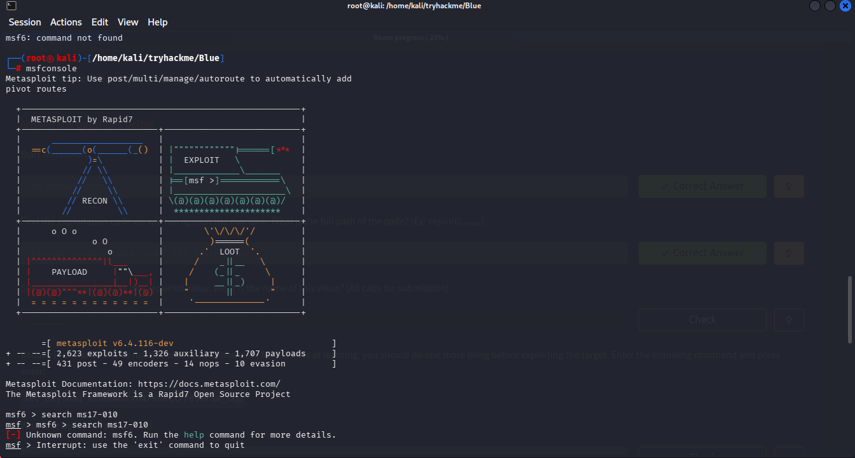Open the Session menu
Image resolution: width=855 pixels, height=458 pixels.
[x=25, y=22]
